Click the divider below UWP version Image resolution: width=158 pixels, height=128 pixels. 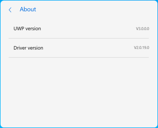[x=79, y=38]
